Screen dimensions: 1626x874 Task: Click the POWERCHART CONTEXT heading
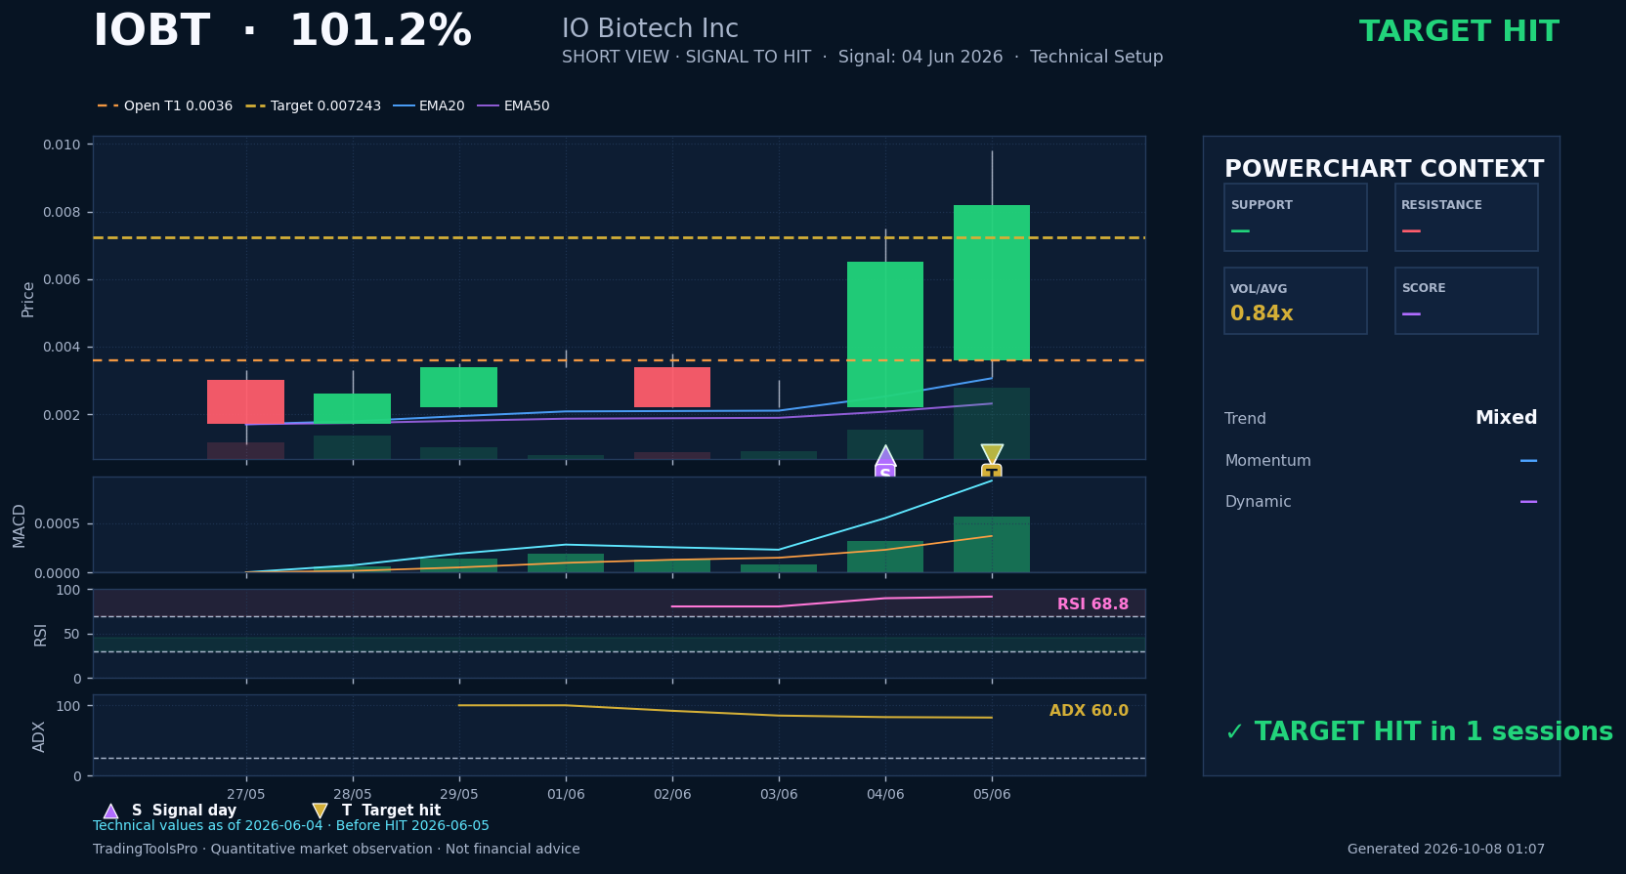click(x=1384, y=169)
